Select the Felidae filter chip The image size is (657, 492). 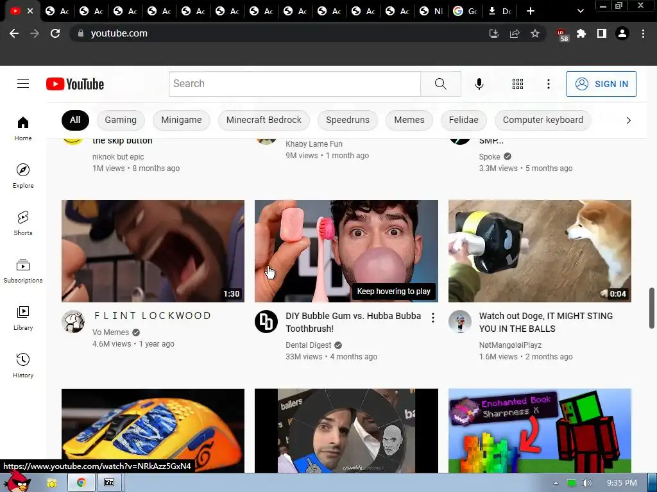463,120
